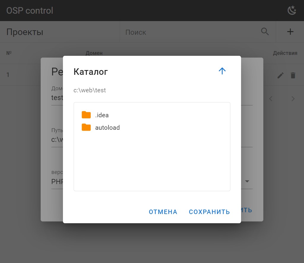Click the OSP control app title

tap(30, 11)
